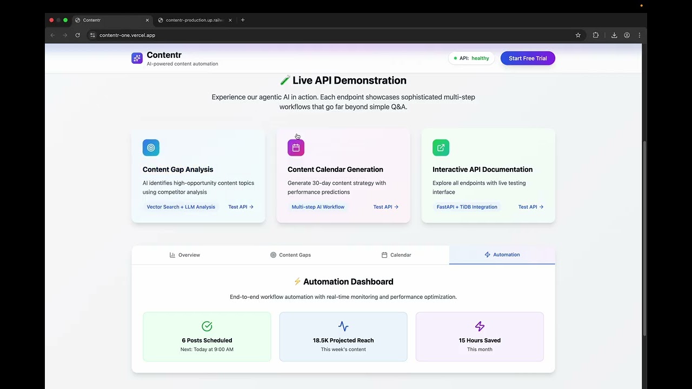Select the Contentr logo icon

(137, 58)
